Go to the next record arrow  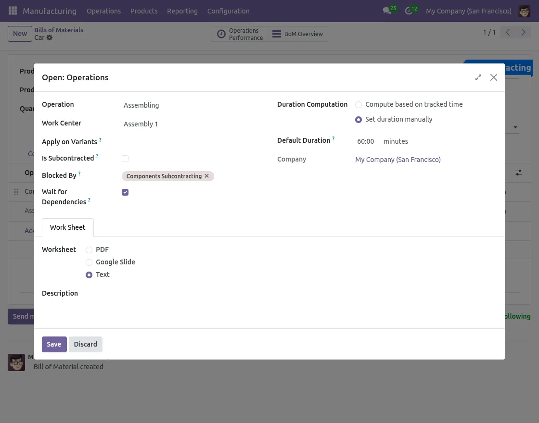point(523,33)
